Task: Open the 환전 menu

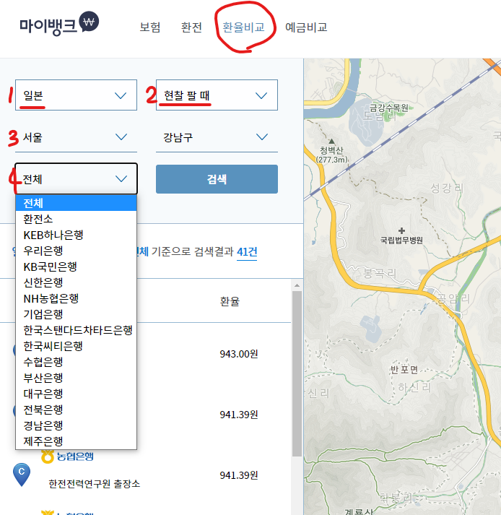Action: [x=191, y=27]
